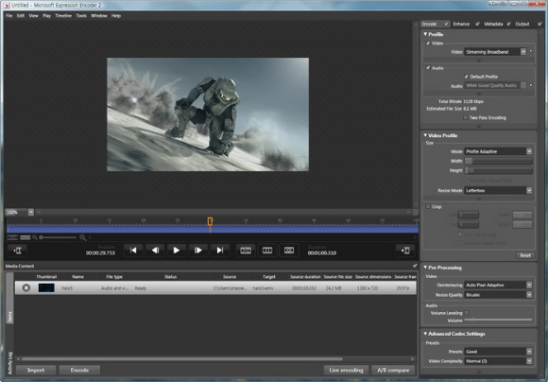Image resolution: width=548 pixels, height=382 pixels.
Task: Click the middle clip edit icon
Action: pyautogui.click(x=267, y=251)
